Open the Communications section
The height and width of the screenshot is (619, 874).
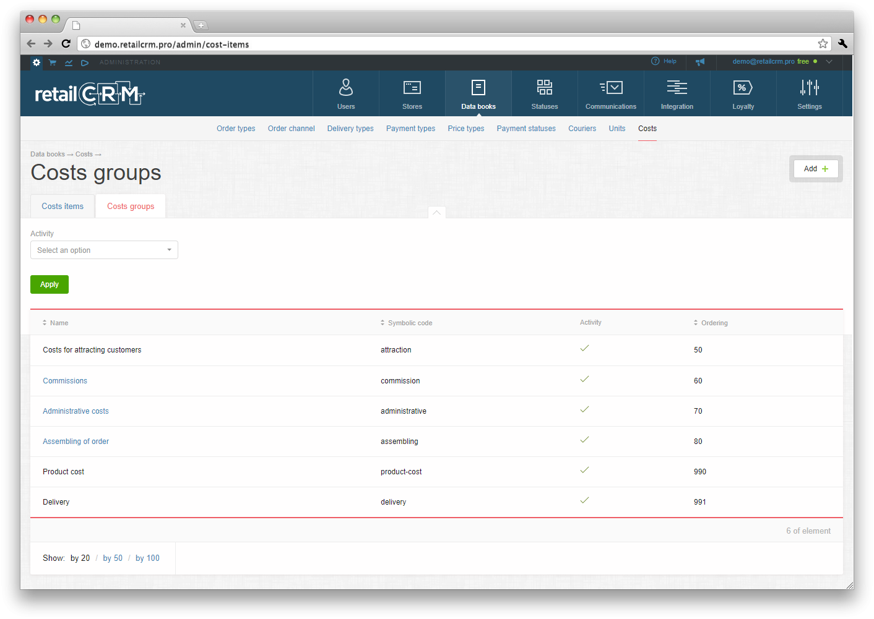[611, 94]
